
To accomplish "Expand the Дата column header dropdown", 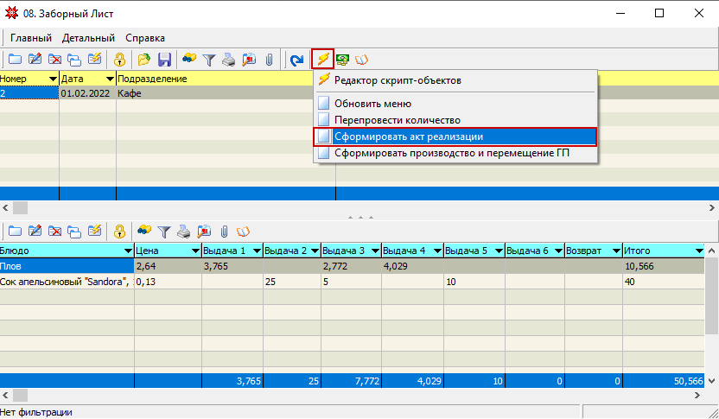I will [x=110, y=79].
